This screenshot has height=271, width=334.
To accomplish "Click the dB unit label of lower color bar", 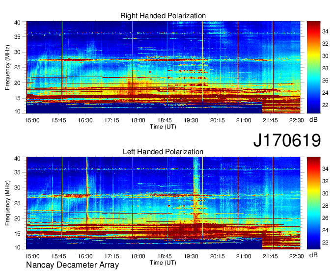I will pyautogui.click(x=313, y=255).
